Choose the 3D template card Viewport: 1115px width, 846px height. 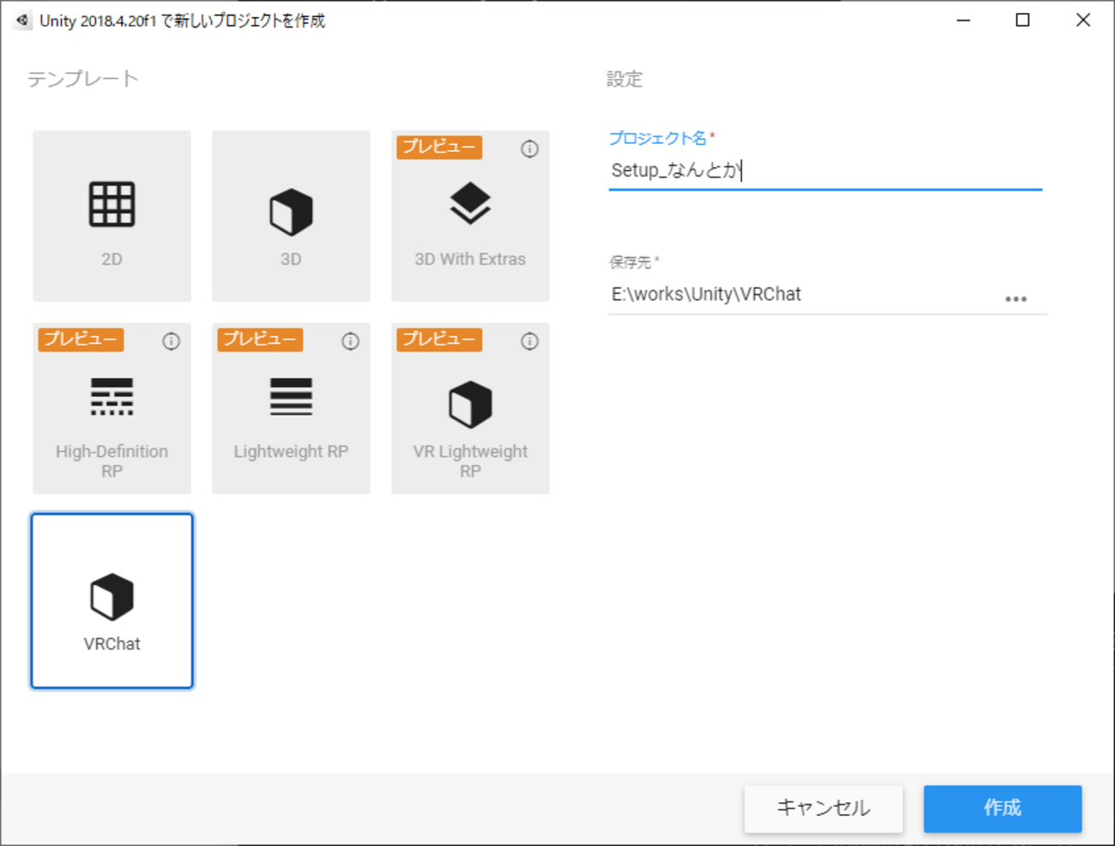point(291,216)
